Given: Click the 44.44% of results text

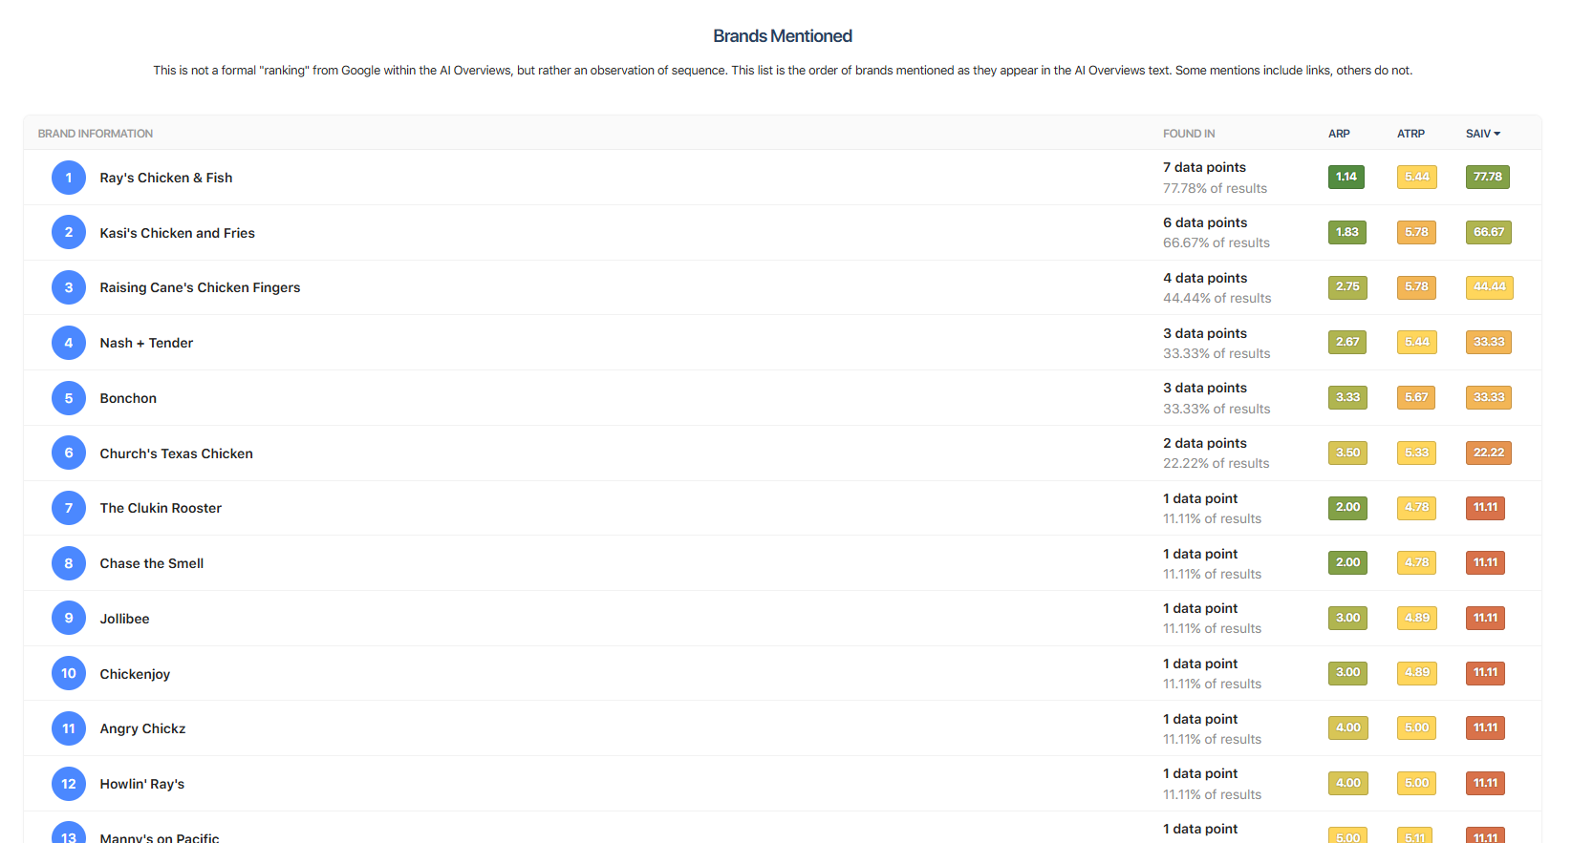Looking at the screenshot, I should tap(1217, 299).
